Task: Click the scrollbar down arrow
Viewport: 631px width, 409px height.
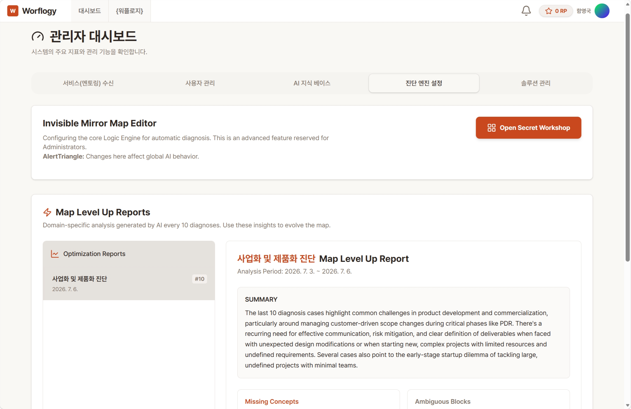Action: [x=627, y=405]
